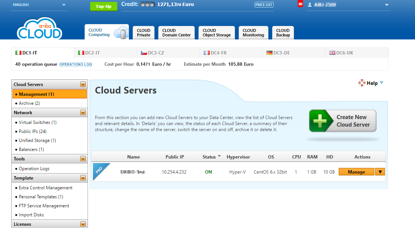
Task: Open the user account dropdown arrow
Action: 387,5
